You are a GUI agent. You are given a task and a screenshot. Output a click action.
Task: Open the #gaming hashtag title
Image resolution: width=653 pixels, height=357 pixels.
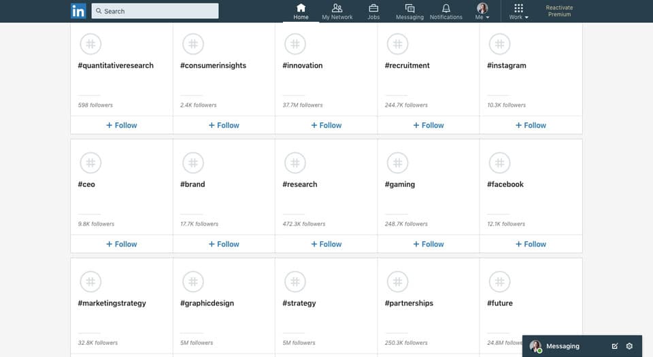point(400,185)
